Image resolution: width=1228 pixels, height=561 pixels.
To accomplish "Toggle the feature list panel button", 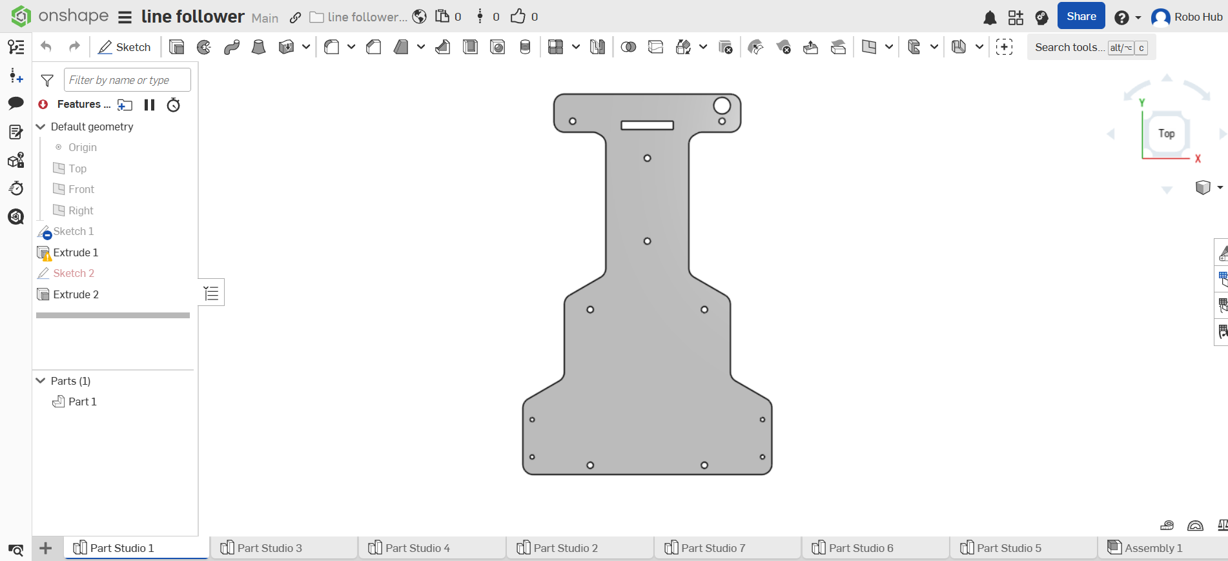I will (211, 294).
